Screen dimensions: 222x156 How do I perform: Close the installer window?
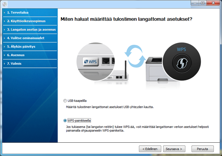coord(213,3)
